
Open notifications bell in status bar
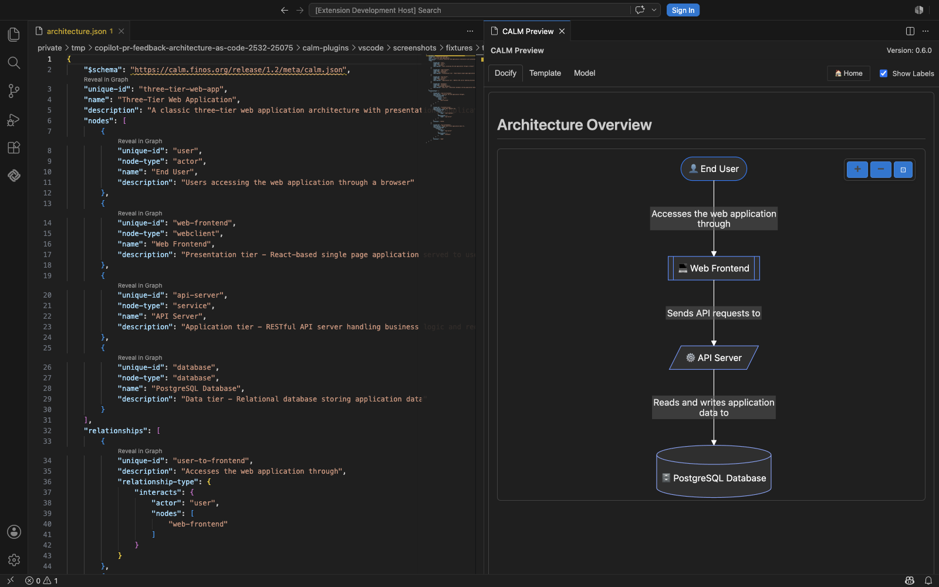tap(928, 581)
